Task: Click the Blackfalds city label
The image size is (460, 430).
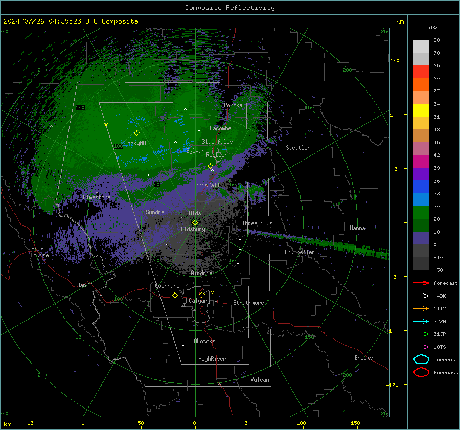Action: (217, 142)
